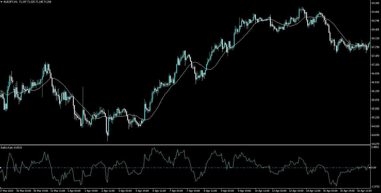Image resolution: width=381 pixels, height=193 pixels.
Task: Click the 27 Mar 2020 date label
Action: [6, 191]
